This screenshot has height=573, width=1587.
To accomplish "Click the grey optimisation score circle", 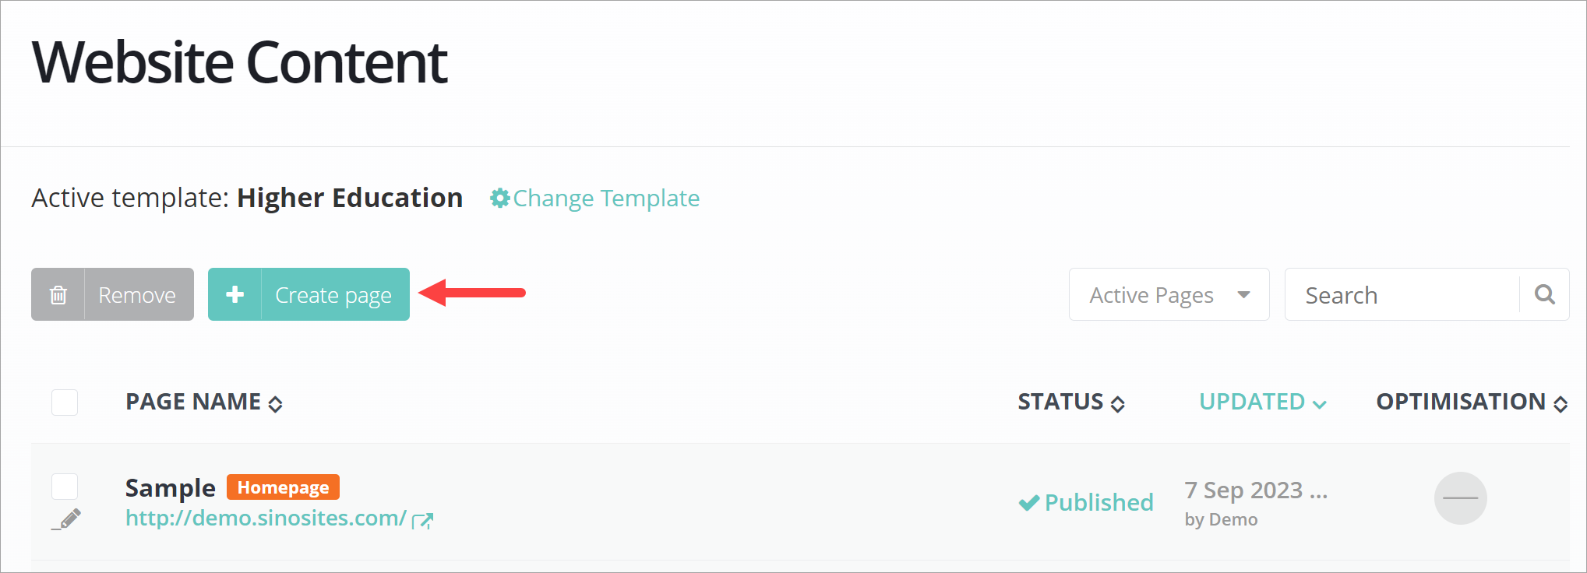I will tap(1460, 498).
